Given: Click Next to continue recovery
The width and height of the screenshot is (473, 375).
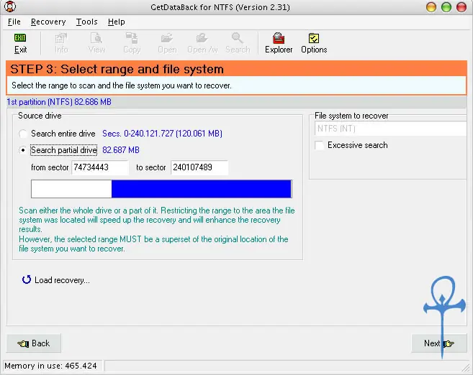Looking at the screenshot, I should (439, 343).
